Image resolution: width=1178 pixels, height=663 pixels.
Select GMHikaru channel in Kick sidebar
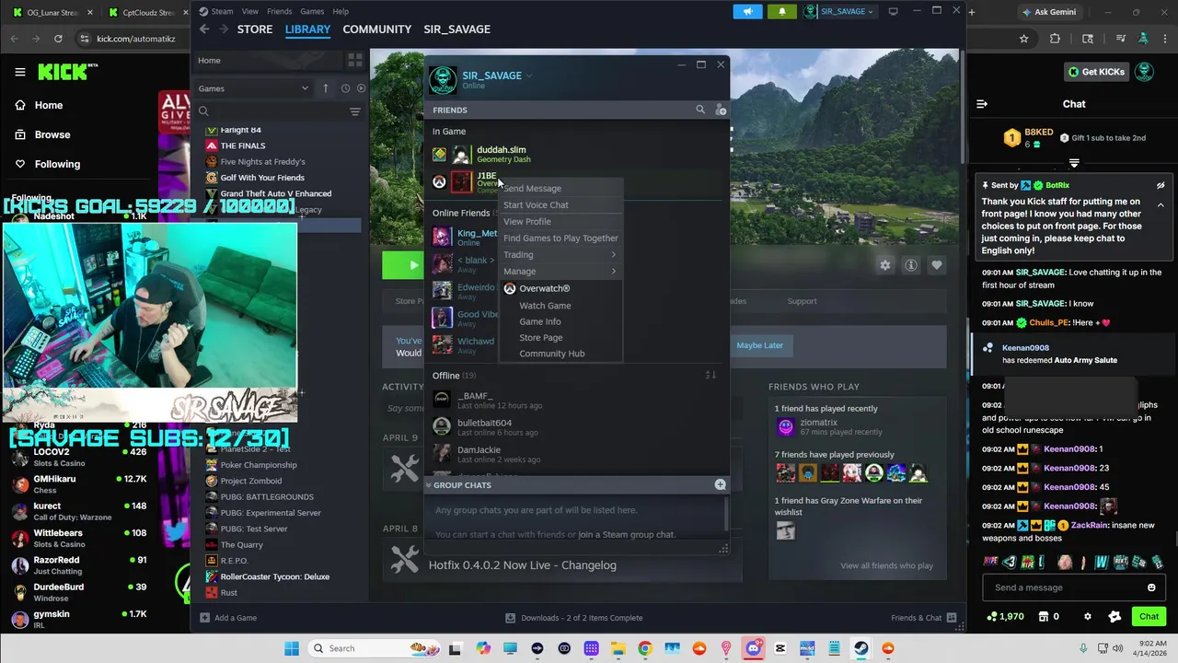tap(78, 483)
